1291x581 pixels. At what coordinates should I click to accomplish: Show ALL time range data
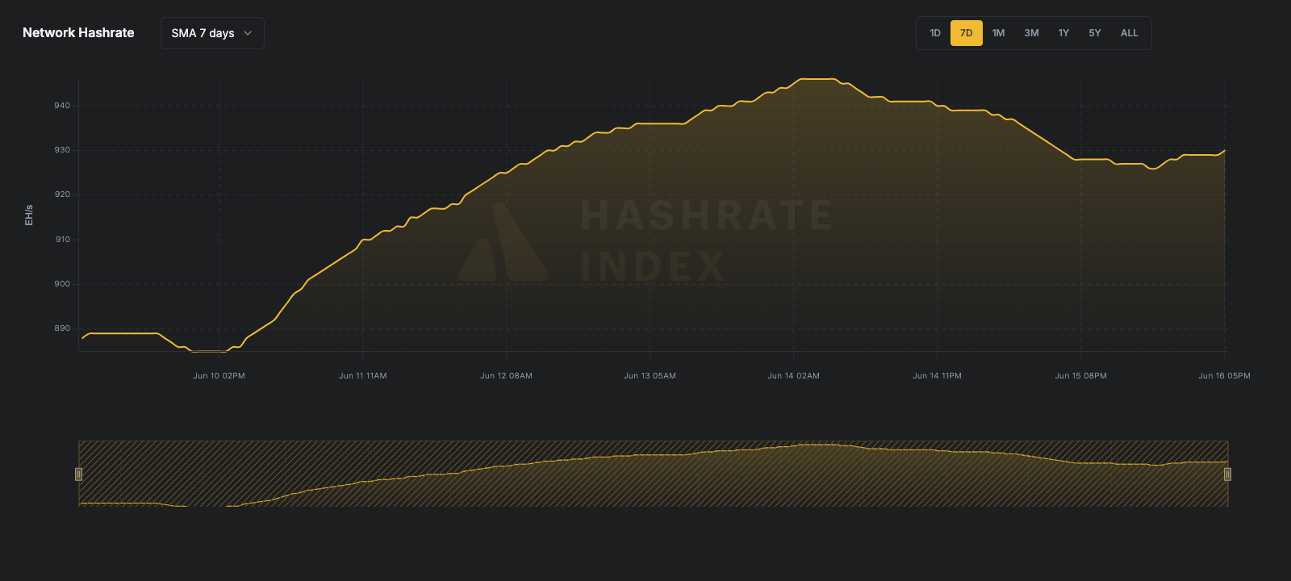coord(1130,33)
